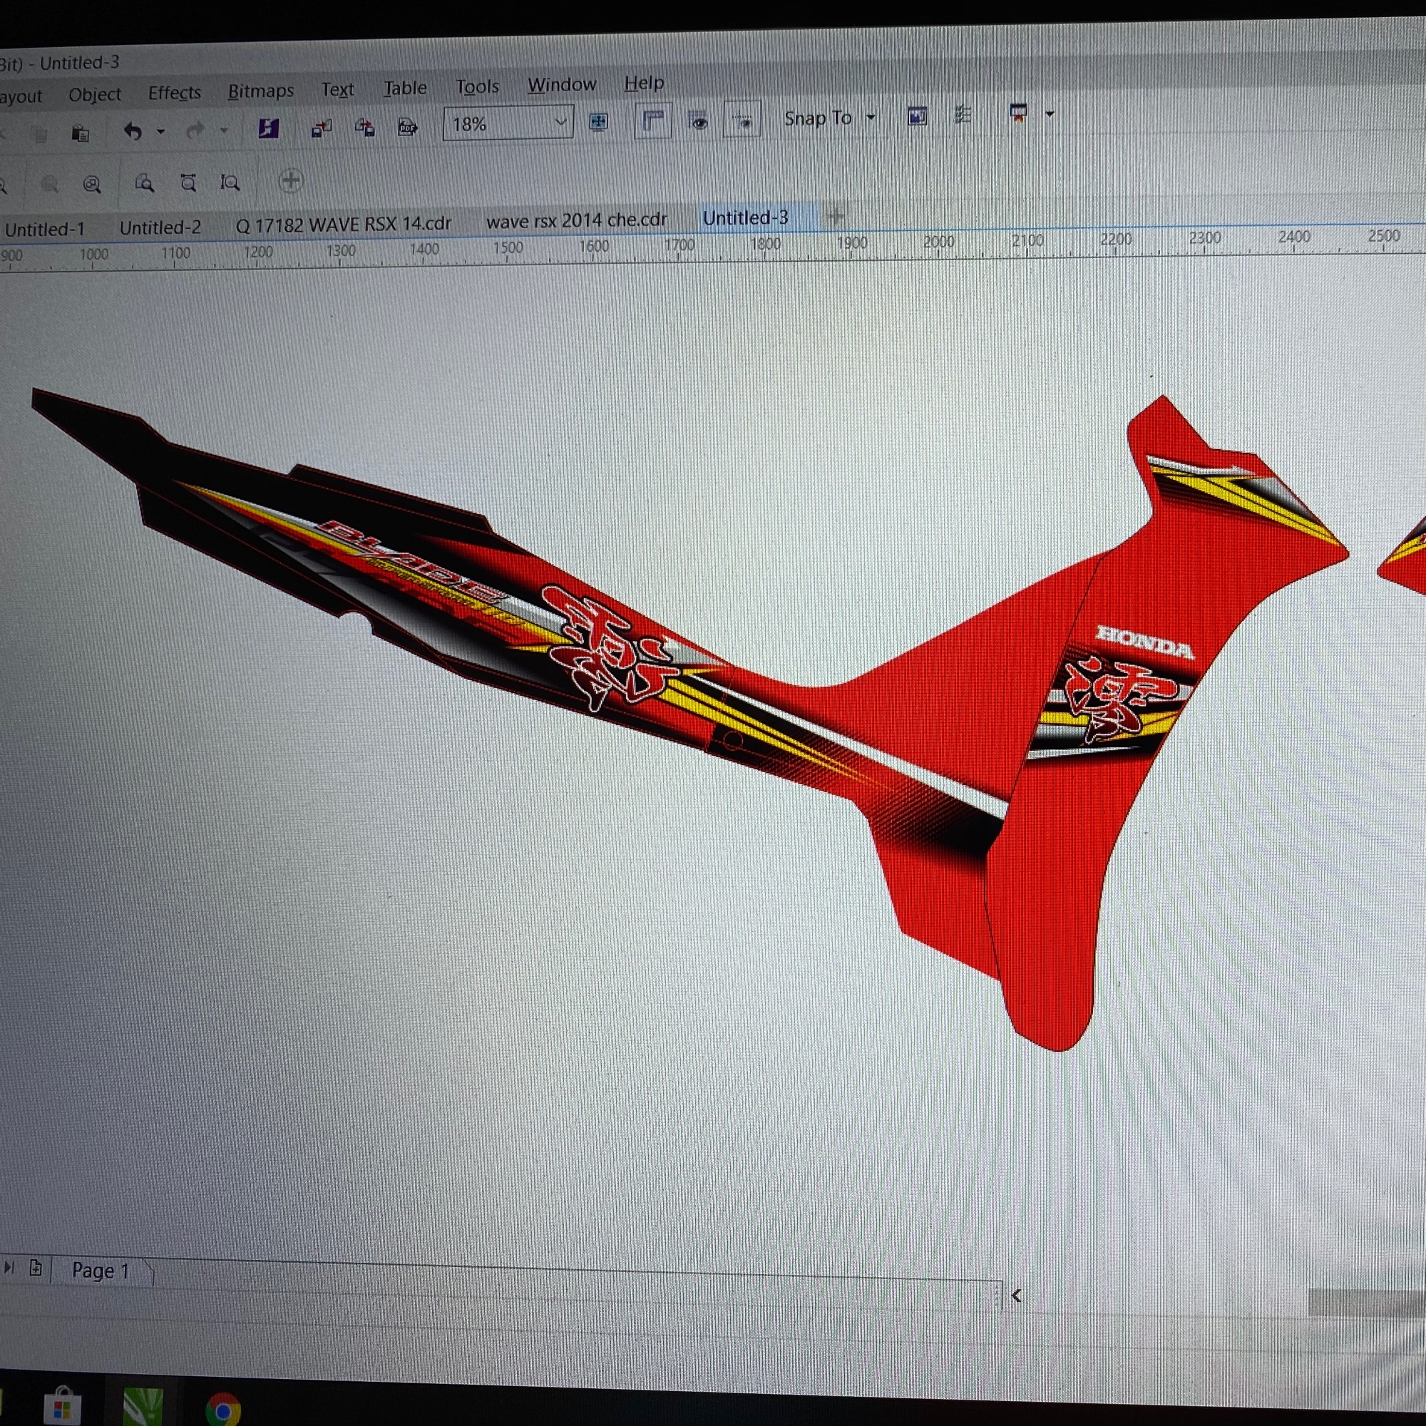
Task: Switch to Q 17182 WAVE RSX 14.cdr tab
Action: click(x=343, y=225)
